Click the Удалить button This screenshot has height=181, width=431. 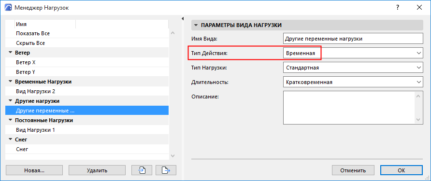click(x=97, y=170)
